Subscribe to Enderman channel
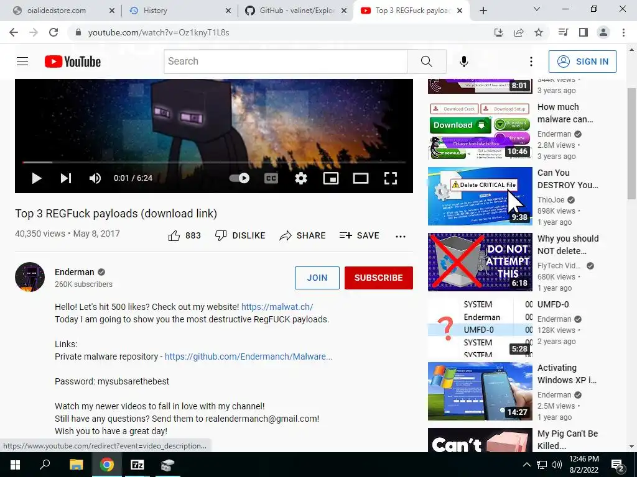The image size is (637, 477). click(379, 278)
